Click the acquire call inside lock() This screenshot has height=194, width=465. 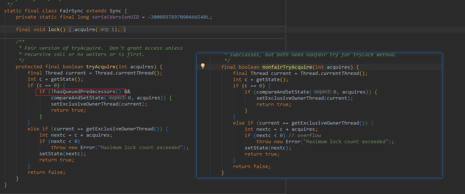(x=85, y=30)
